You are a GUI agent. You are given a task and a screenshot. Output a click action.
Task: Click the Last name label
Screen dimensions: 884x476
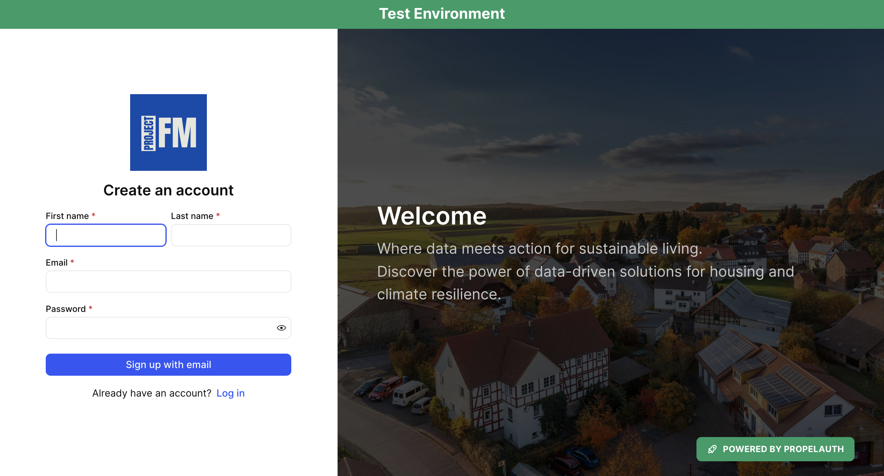point(192,216)
